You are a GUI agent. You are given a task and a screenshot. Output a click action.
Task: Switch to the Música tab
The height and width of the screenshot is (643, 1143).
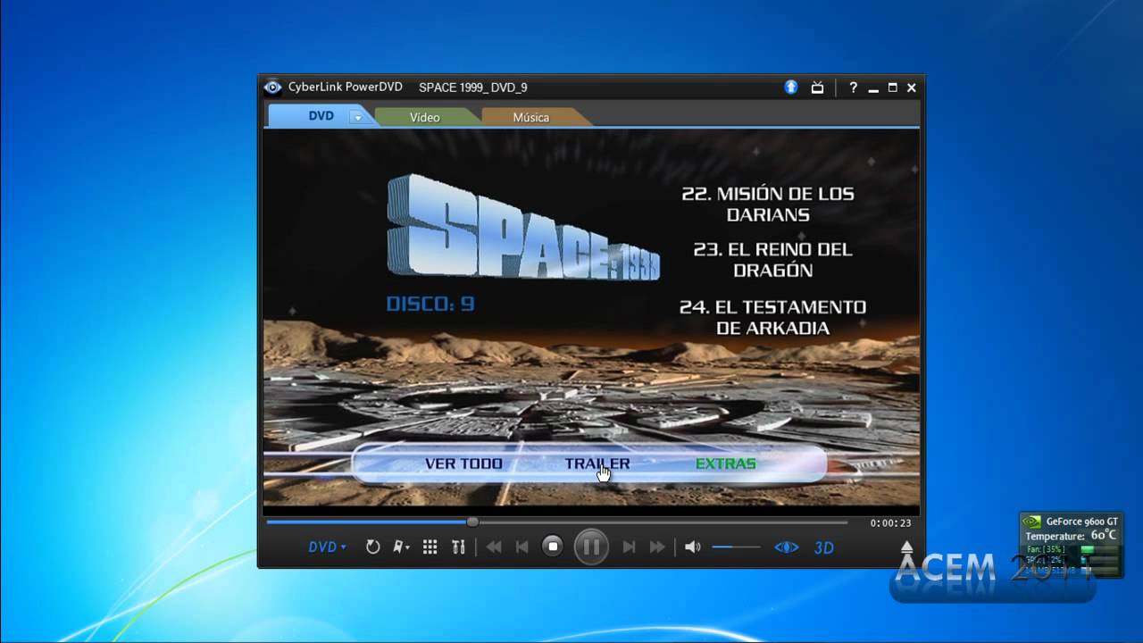click(x=531, y=117)
